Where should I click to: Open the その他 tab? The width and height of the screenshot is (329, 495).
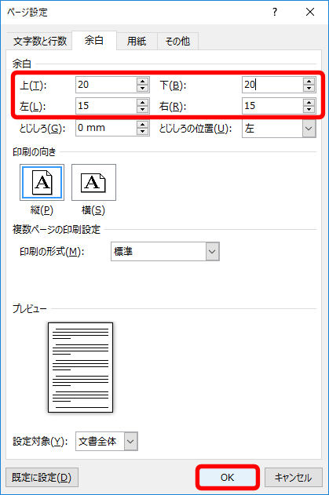click(x=177, y=41)
